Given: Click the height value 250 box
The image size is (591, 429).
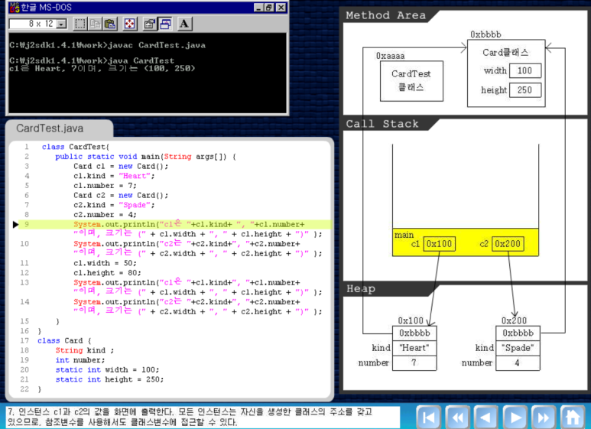Looking at the screenshot, I should point(525,90).
